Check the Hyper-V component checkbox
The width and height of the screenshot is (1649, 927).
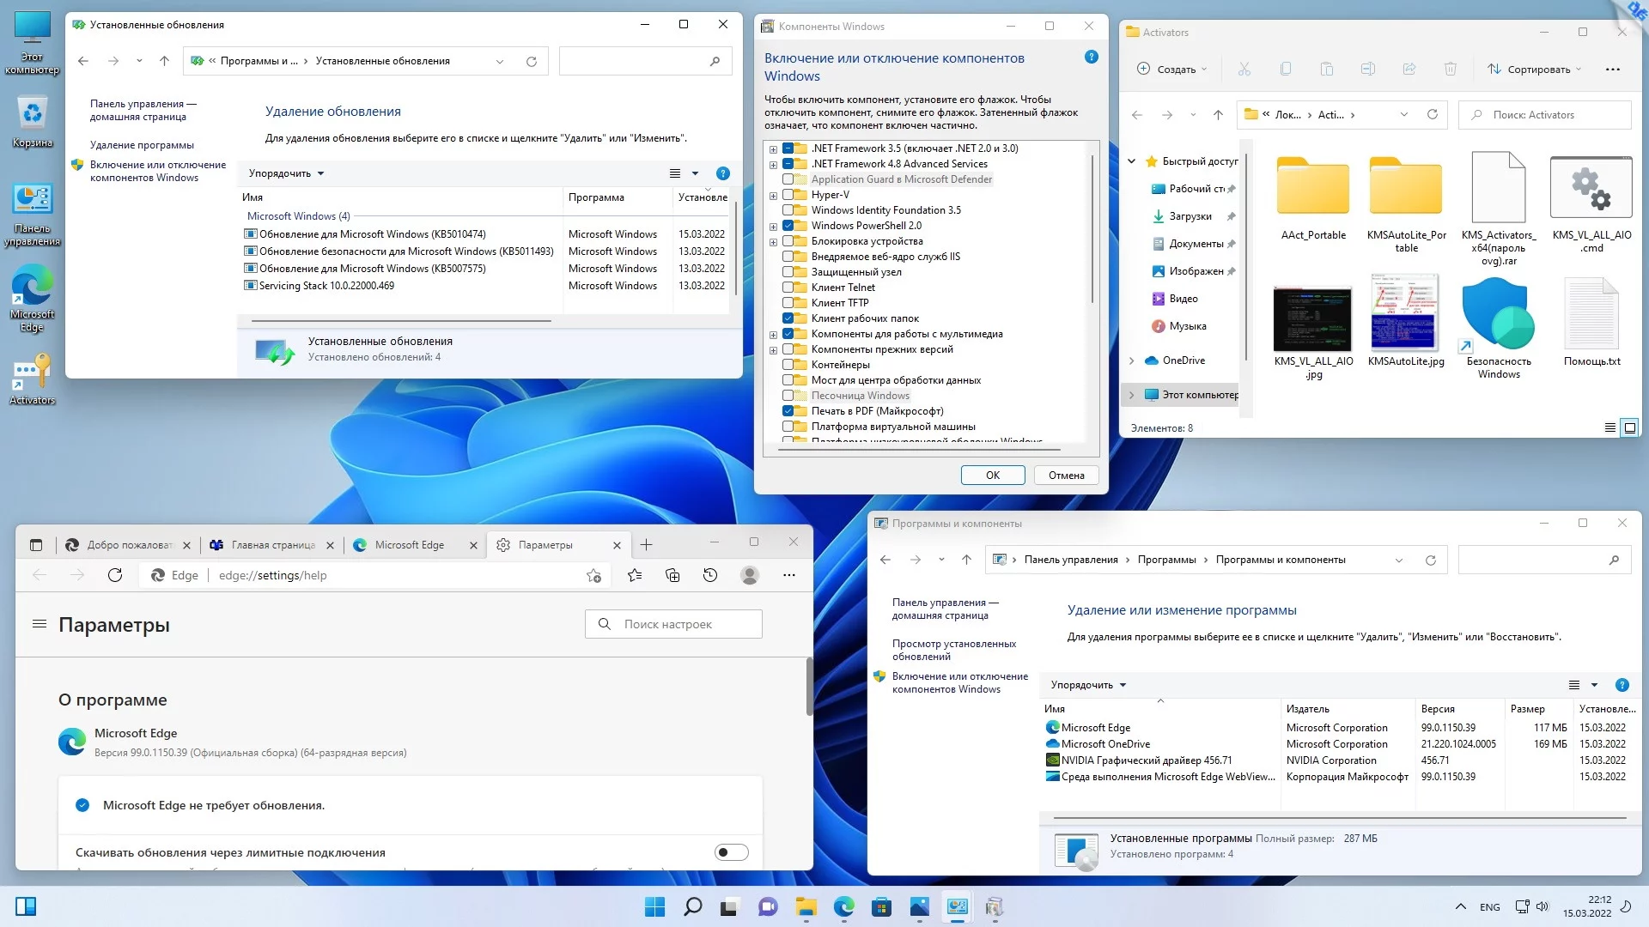[x=788, y=195]
